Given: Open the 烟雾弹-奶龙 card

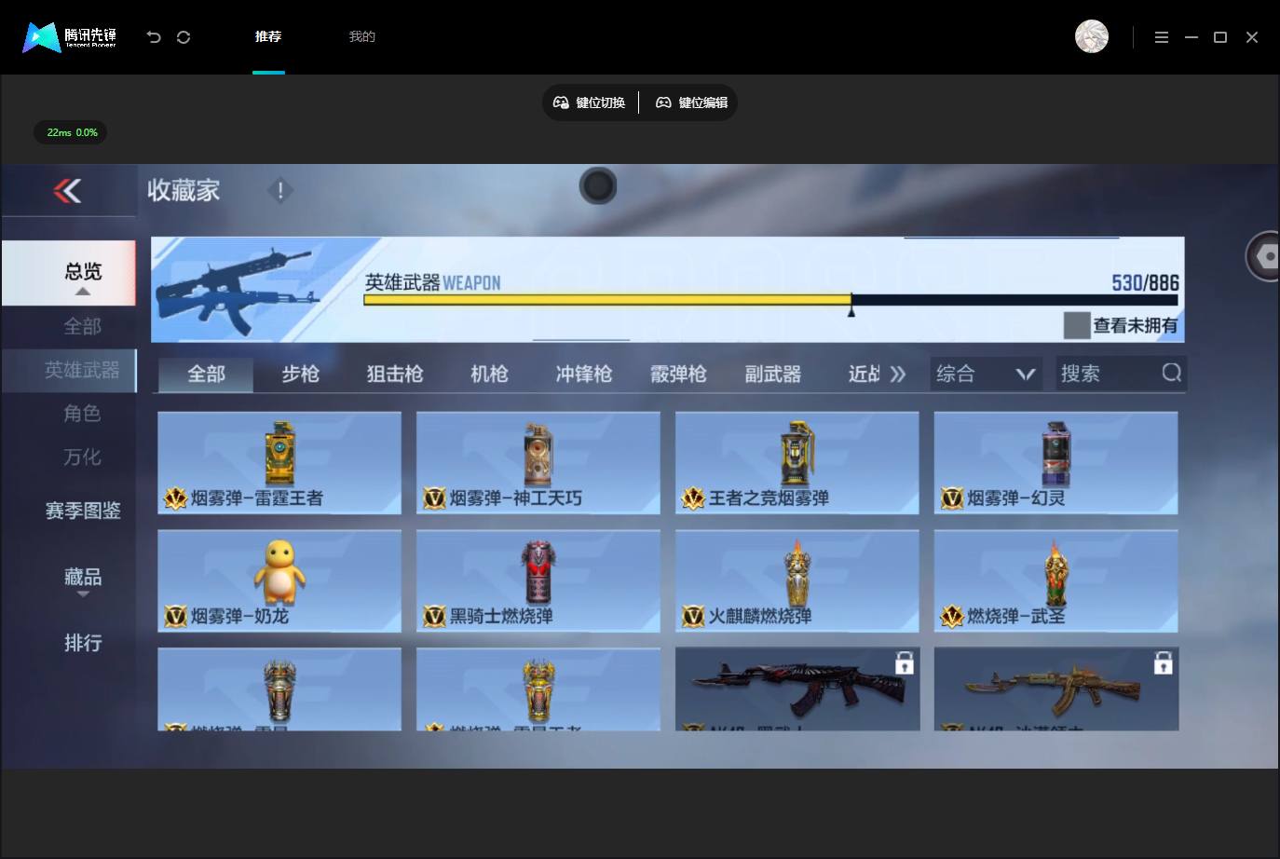Looking at the screenshot, I should [x=279, y=581].
